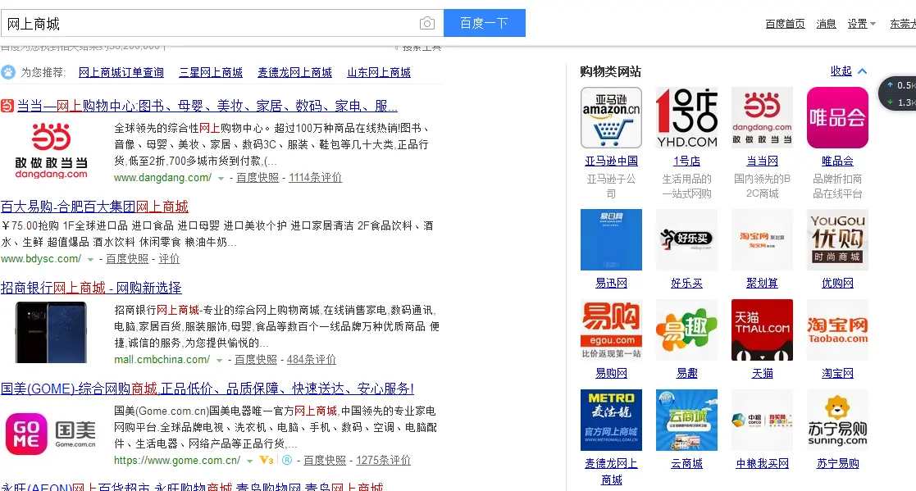This screenshot has height=491, width=916.
Task: Open the 麦德龙网上商城 text link
Action: 611,471
